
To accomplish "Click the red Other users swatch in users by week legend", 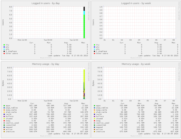I will [94, 53].
